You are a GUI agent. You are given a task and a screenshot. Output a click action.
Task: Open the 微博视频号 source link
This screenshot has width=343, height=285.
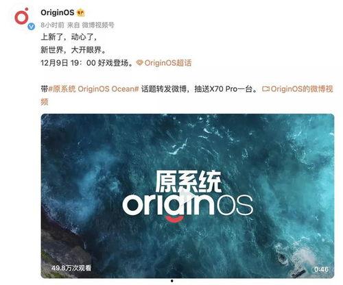(98, 25)
